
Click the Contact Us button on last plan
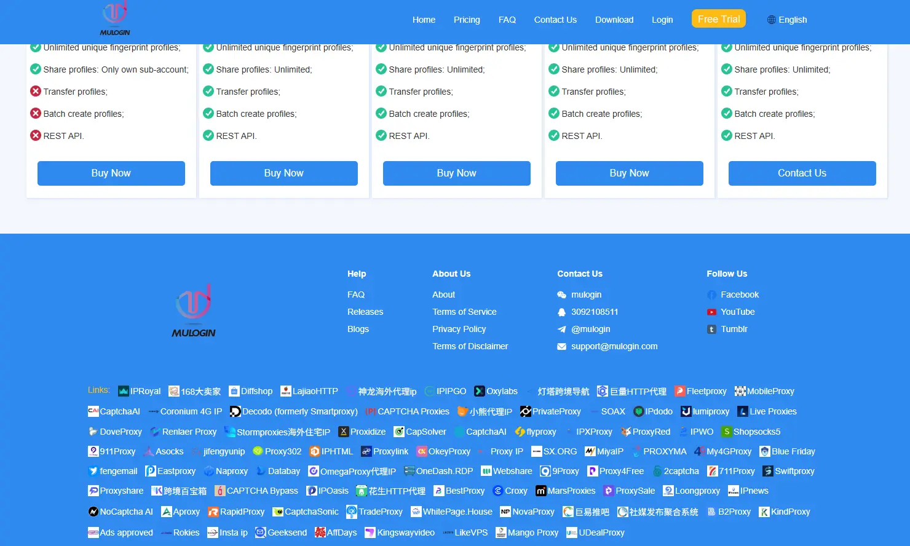(x=802, y=173)
